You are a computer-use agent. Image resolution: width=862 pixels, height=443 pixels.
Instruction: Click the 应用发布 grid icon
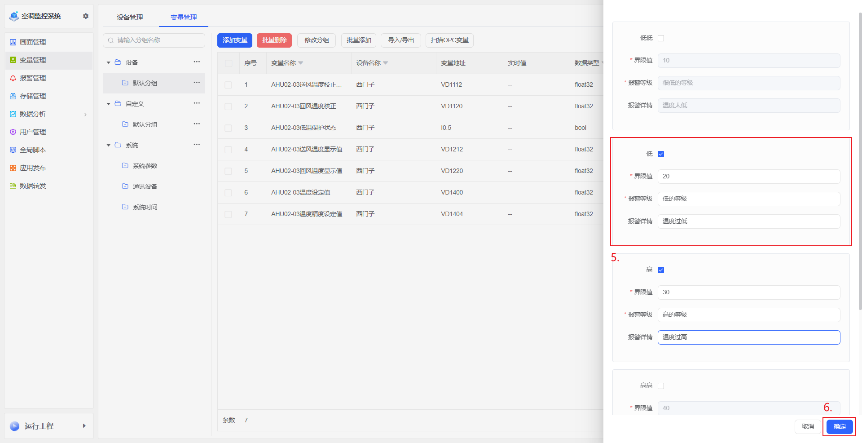tap(13, 168)
